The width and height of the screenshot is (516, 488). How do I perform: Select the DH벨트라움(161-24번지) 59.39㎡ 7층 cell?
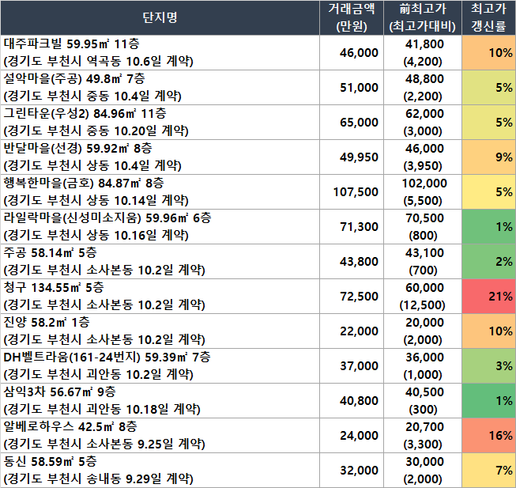point(160,366)
